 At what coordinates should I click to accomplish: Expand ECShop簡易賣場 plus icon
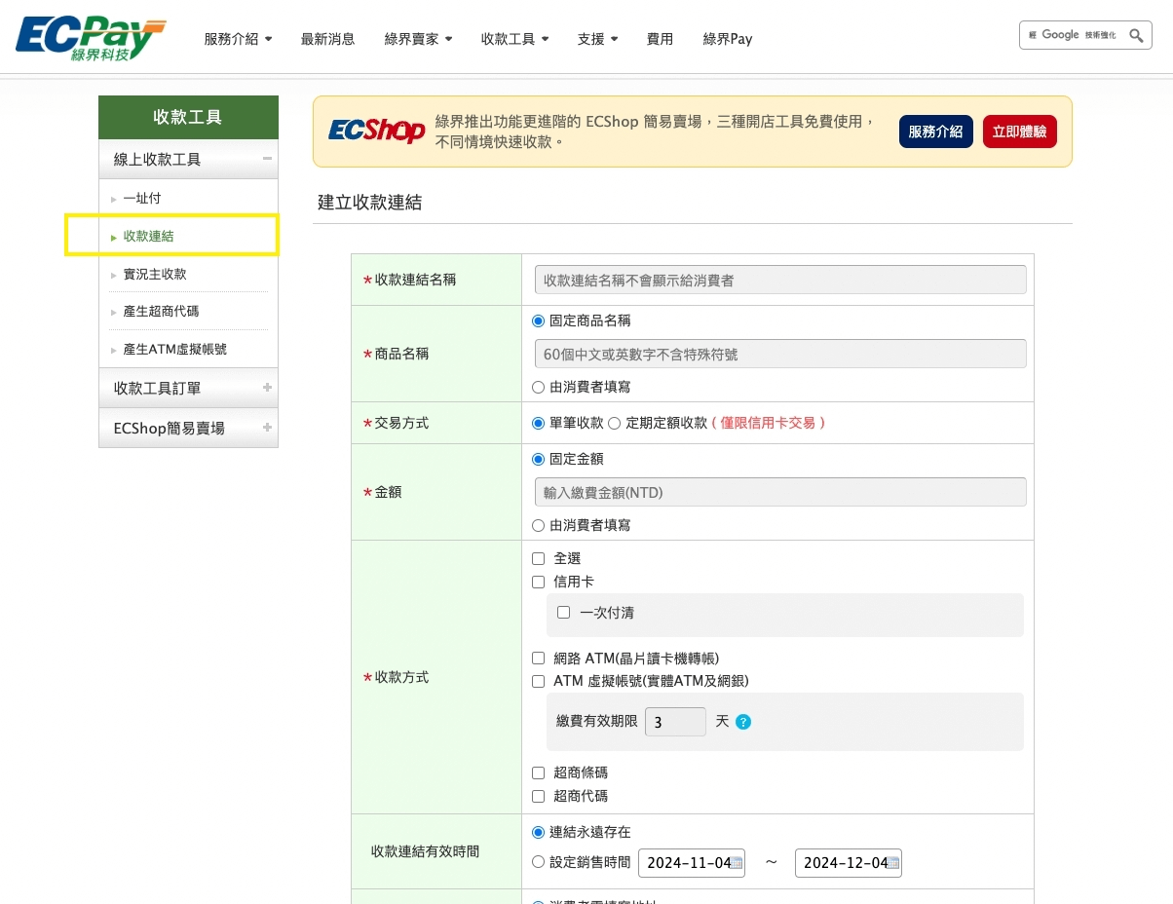pos(267,428)
